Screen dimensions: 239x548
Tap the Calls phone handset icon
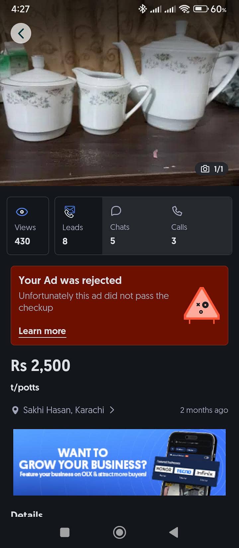click(177, 211)
